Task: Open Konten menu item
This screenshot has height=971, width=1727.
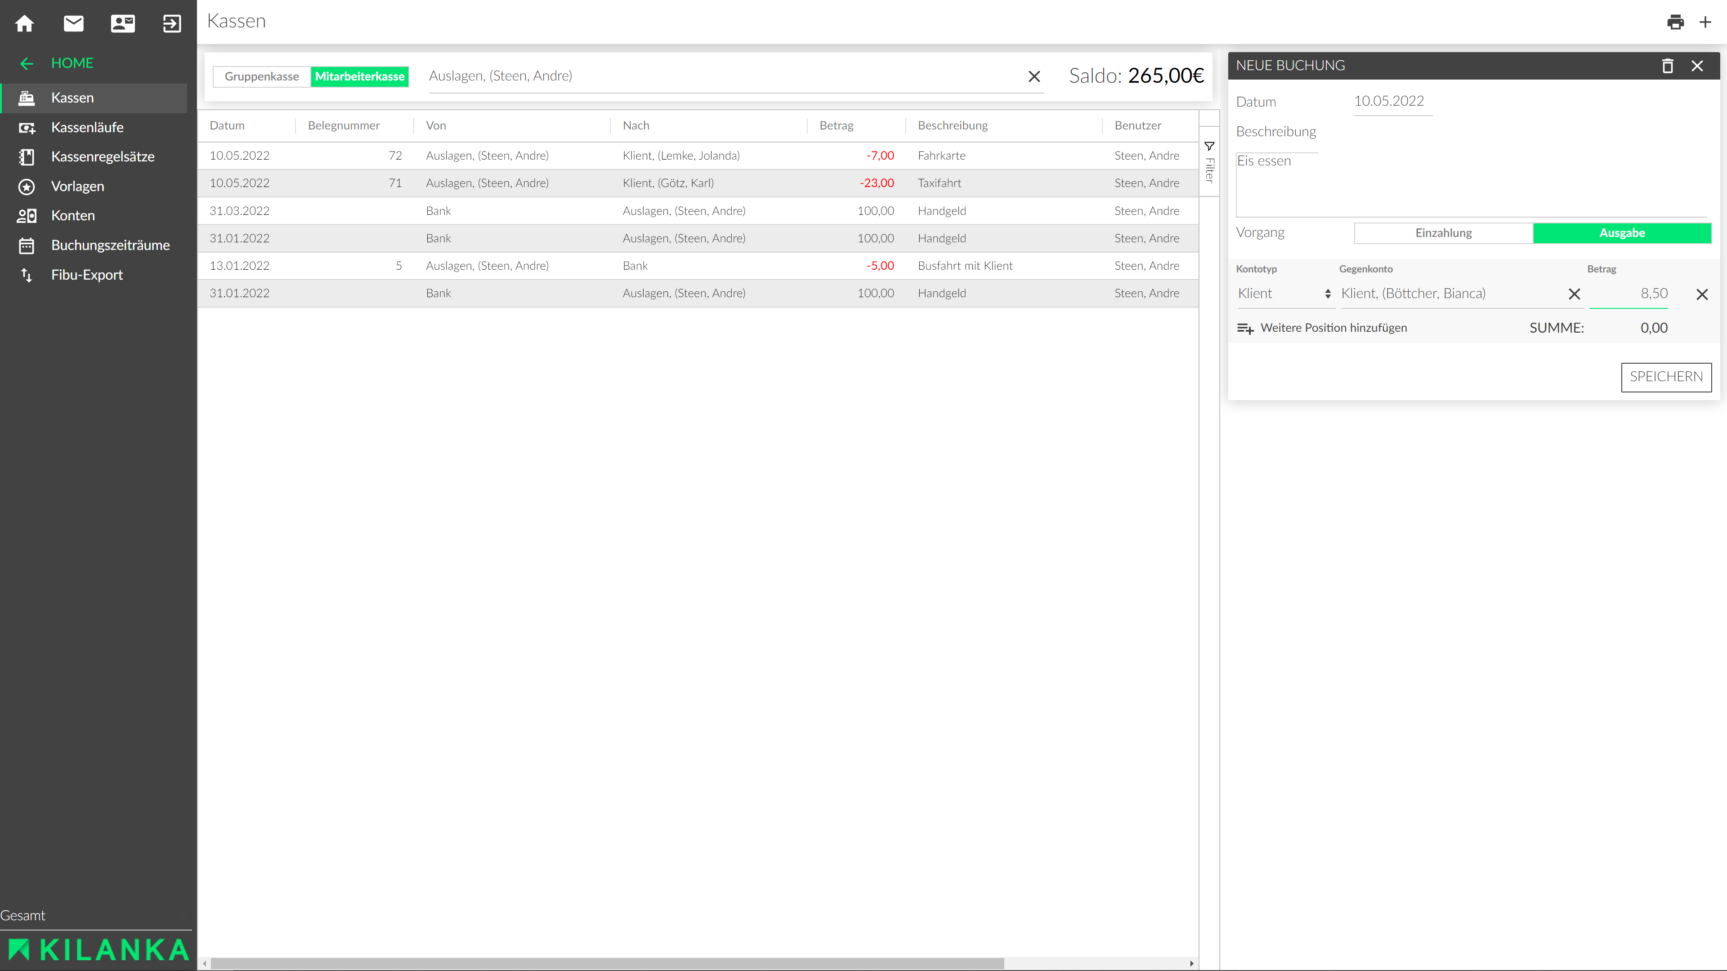Action: click(94, 216)
